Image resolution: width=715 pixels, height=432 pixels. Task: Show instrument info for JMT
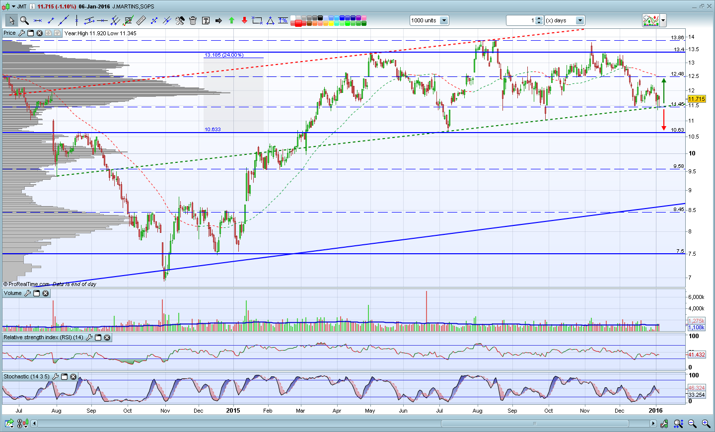point(32,6)
